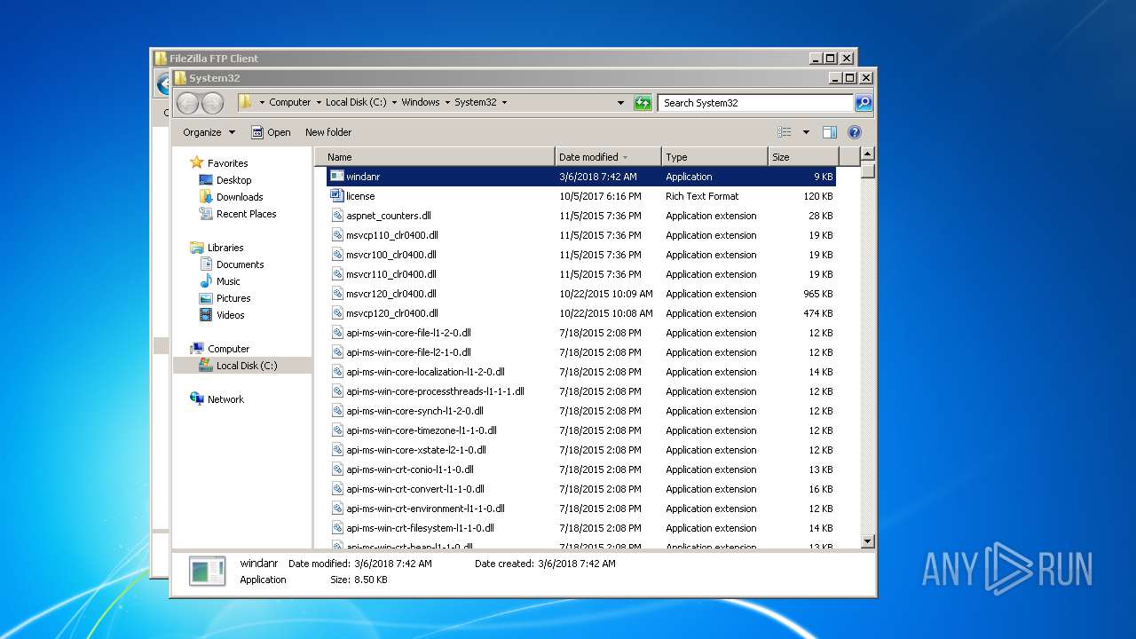
Task: Open Help via the question mark icon
Action: [855, 132]
